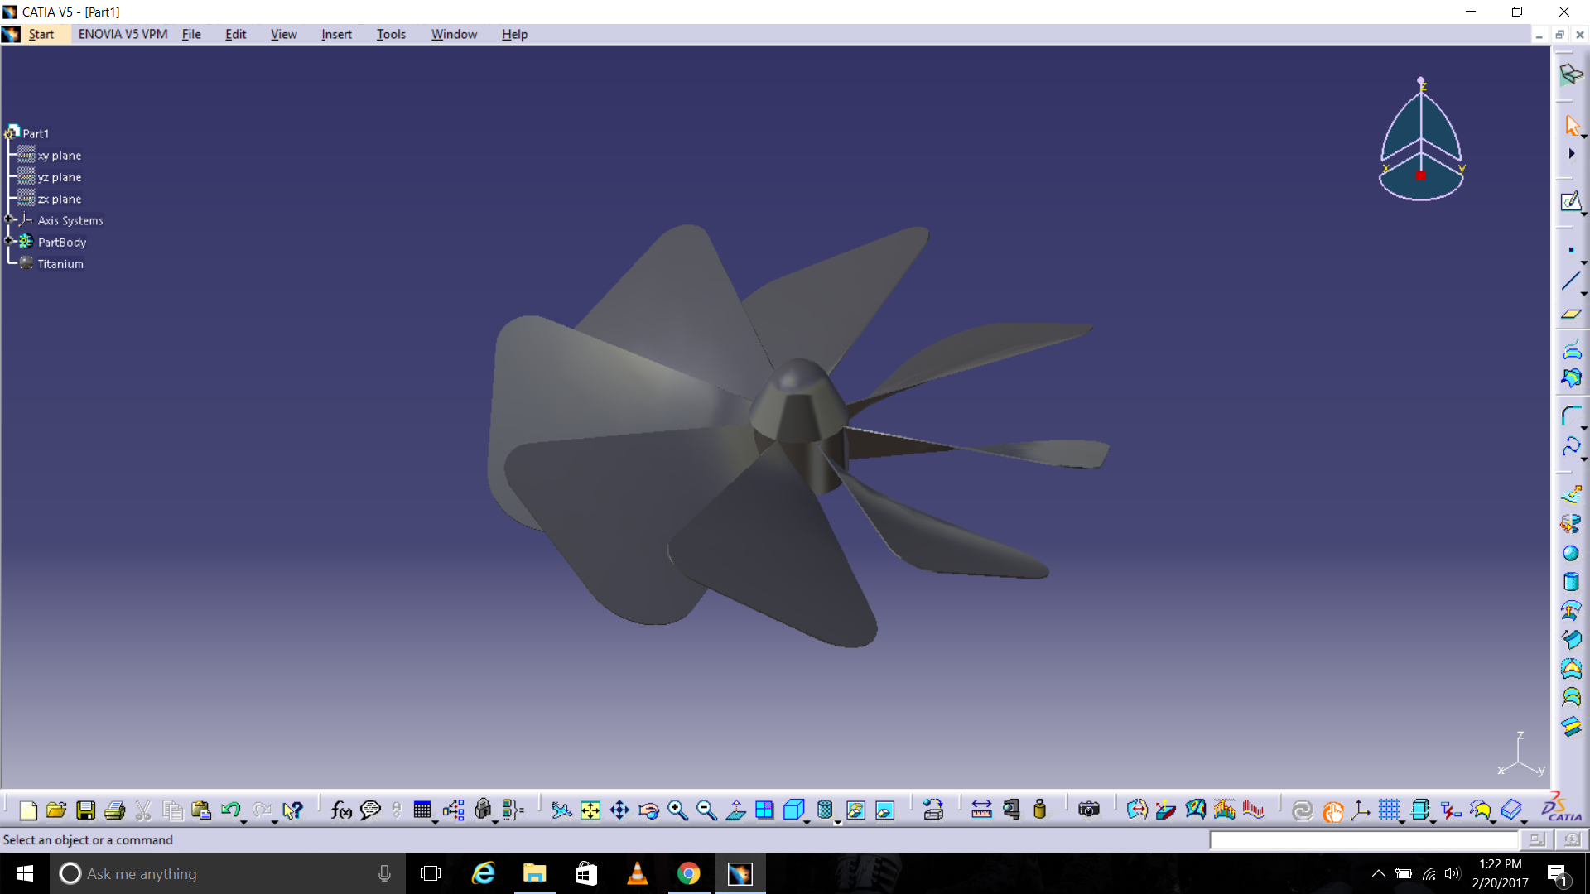Image resolution: width=1590 pixels, height=894 pixels.
Task: Zoom in with the magnifier plus icon
Action: point(678,810)
